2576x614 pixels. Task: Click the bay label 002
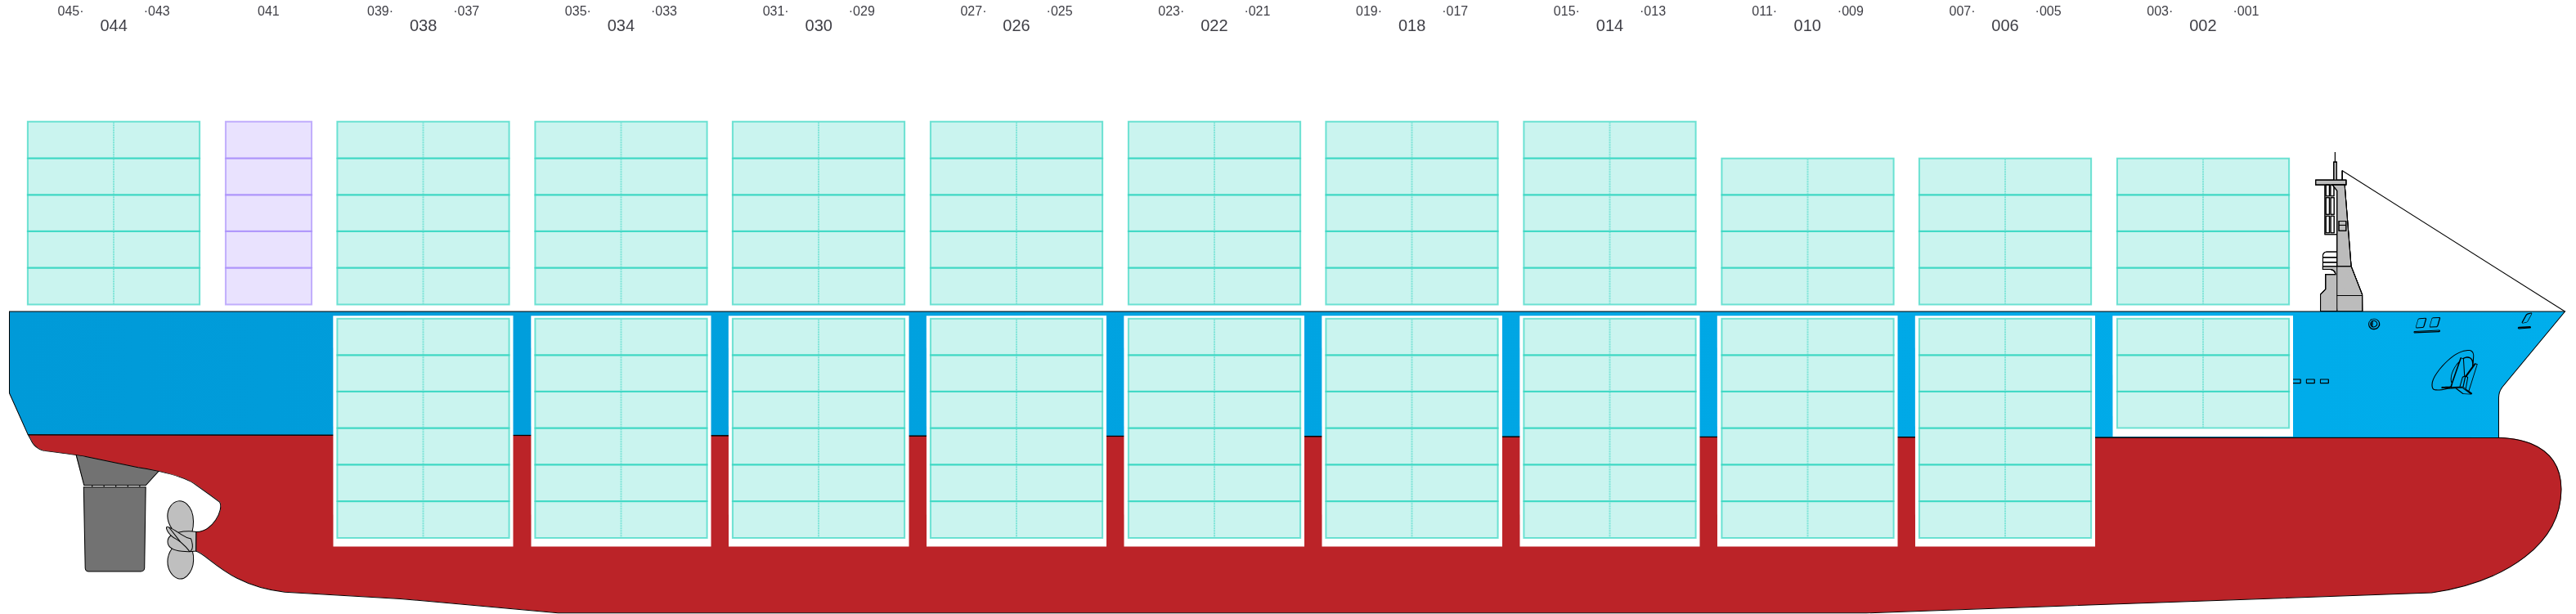click(x=2202, y=26)
